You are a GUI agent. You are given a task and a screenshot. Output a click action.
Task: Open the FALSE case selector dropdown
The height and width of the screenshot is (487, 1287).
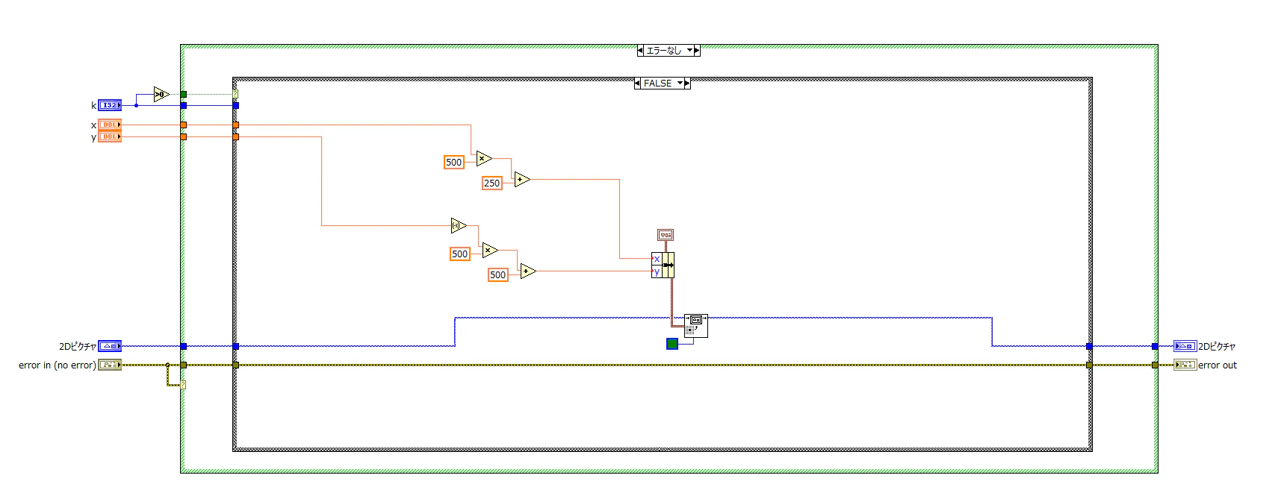680,84
